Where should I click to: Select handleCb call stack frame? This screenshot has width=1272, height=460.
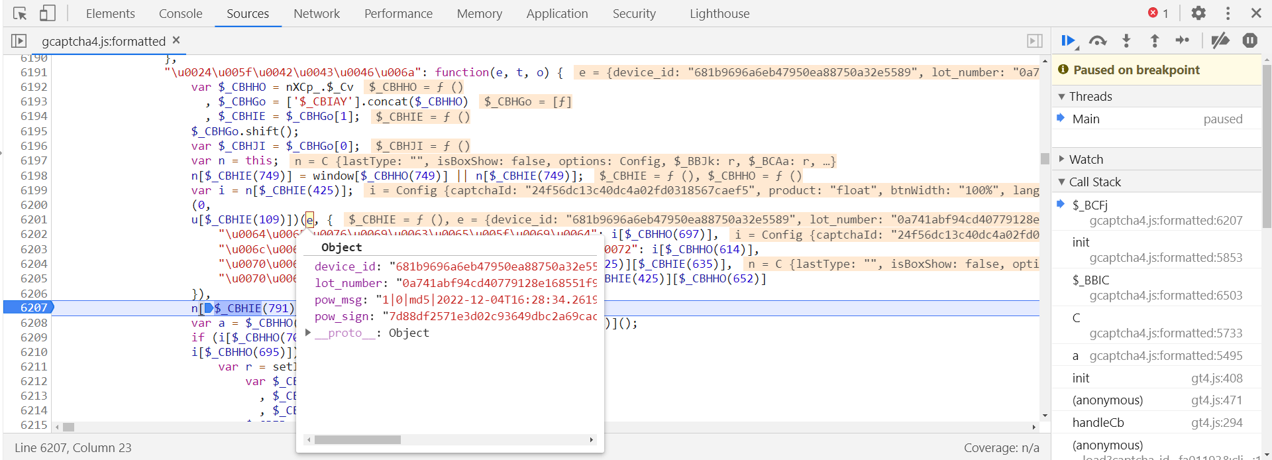[x=1098, y=422]
